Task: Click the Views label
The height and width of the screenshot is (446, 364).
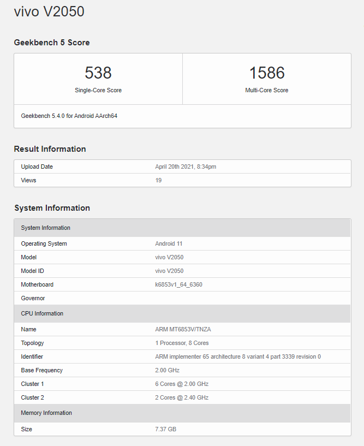Action: point(28,180)
